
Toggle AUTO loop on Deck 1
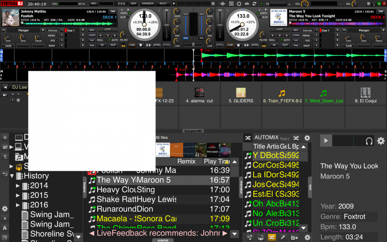coord(113,40)
